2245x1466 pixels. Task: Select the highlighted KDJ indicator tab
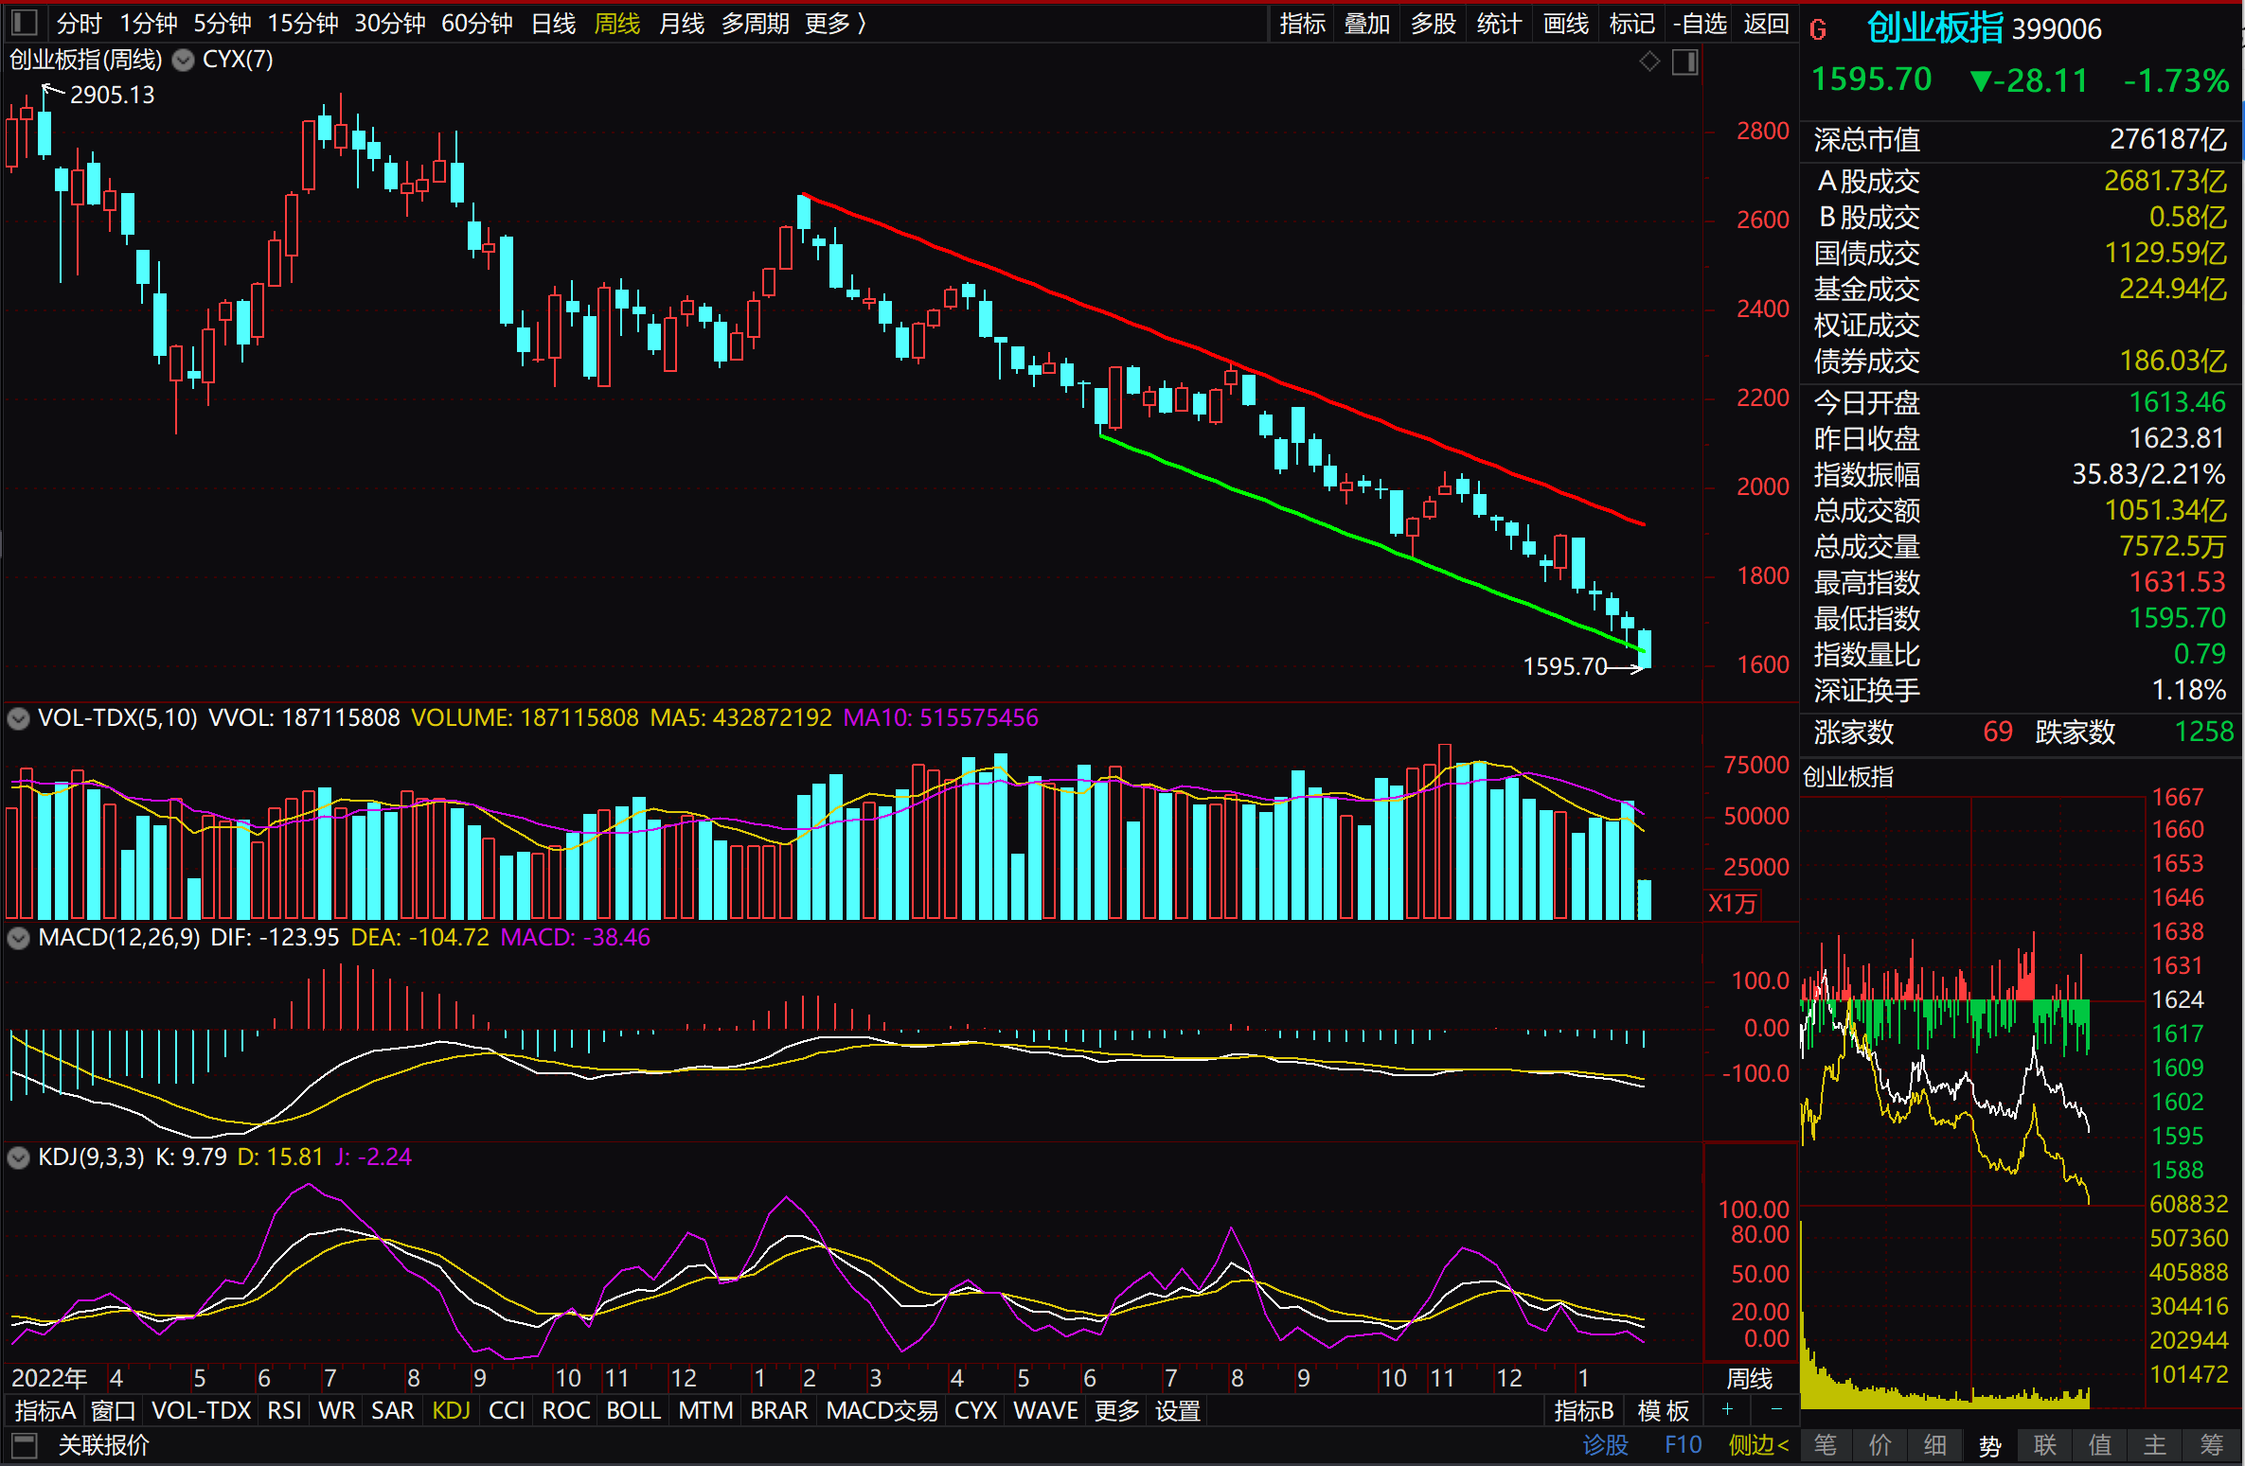pos(452,1411)
